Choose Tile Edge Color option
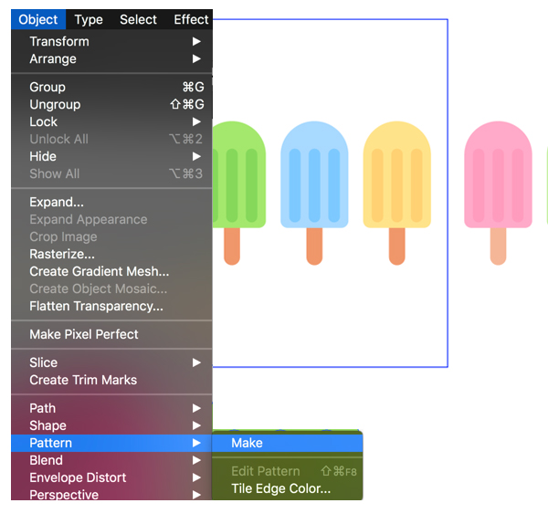Image resolution: width=548 pixels, height=524 pixels. 280,488
